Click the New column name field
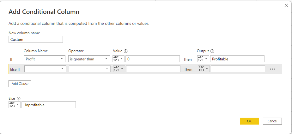292x134 pixels. pyautogui.click(x=36, y=40)
